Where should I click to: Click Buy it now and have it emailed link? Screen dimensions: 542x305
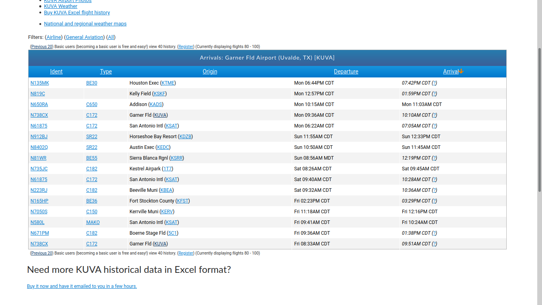pos(82,286)
